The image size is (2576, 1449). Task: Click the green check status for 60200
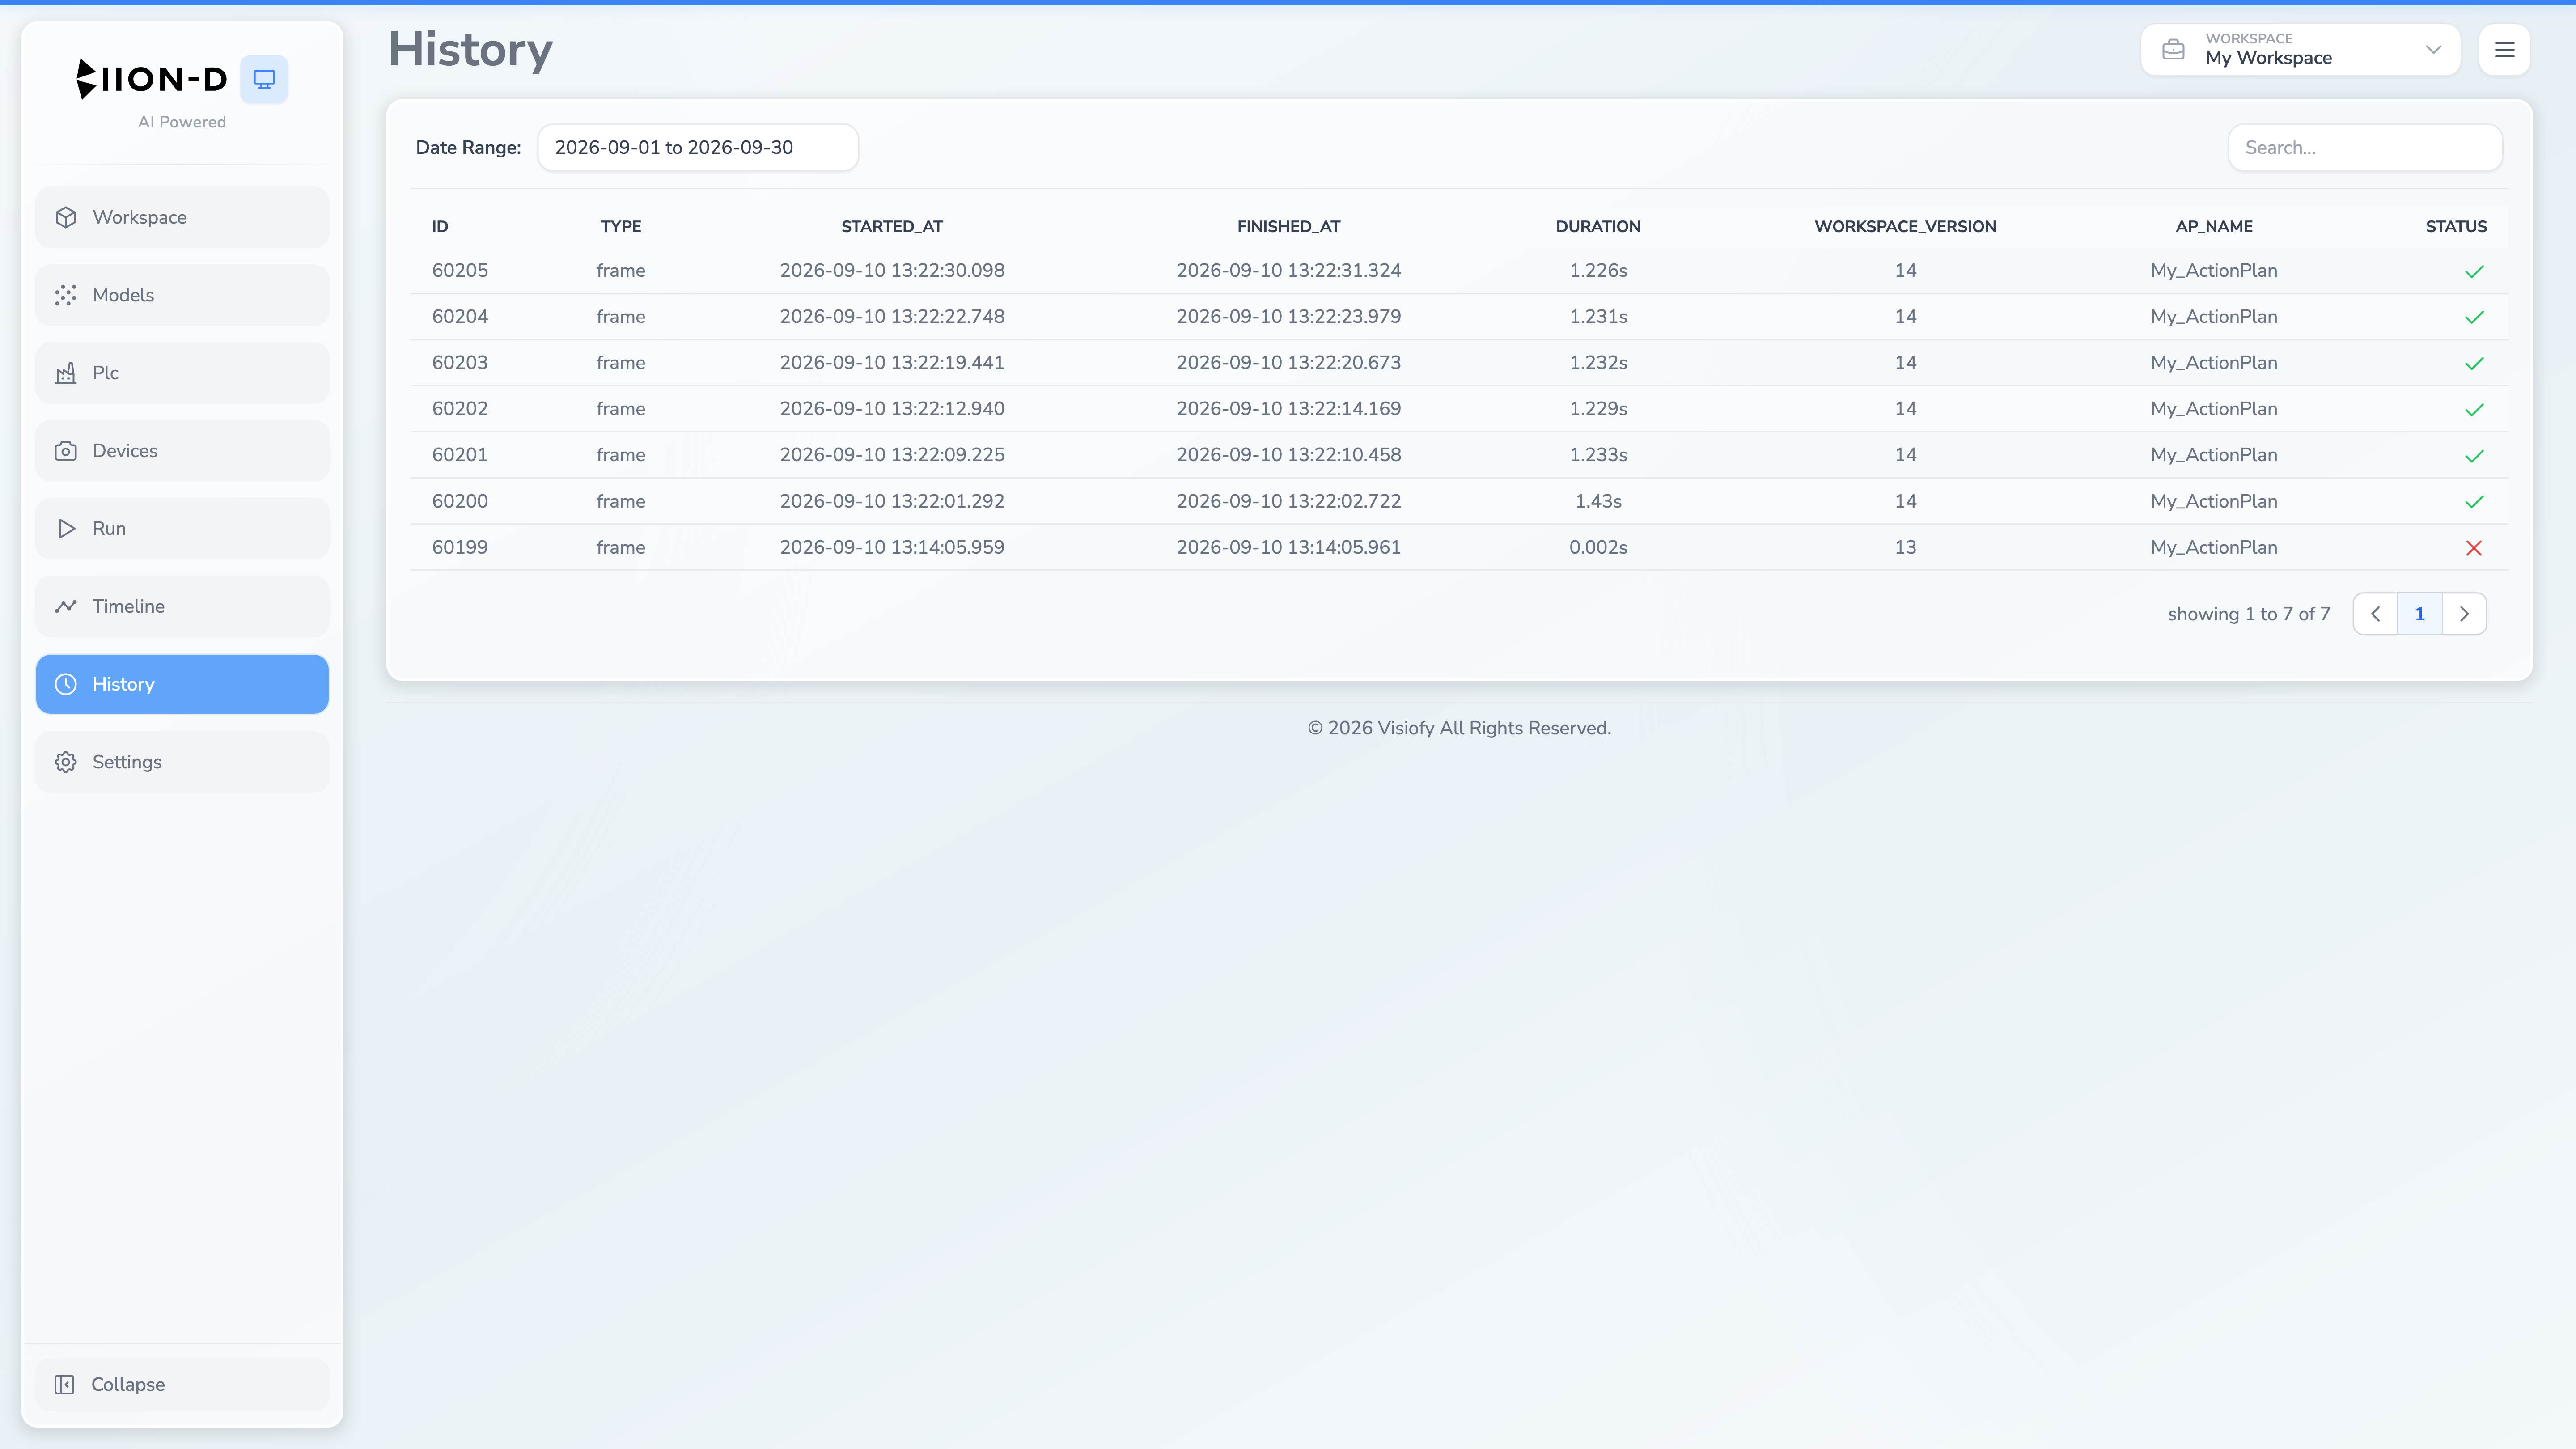[x=2474, y=502]
